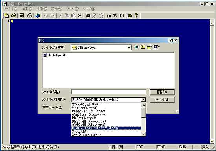This screenshot has height=151, width=216.
Task: Click the EOF status bar entry
Action: coord(146,147)
